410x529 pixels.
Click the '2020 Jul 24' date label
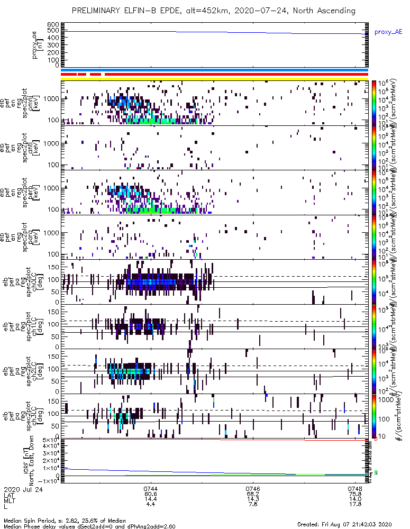[x=23, y=489]
